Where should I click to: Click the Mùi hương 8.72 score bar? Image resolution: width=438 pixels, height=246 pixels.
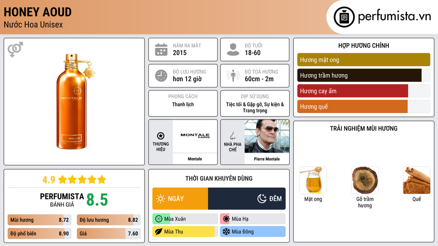pos(40,220)
